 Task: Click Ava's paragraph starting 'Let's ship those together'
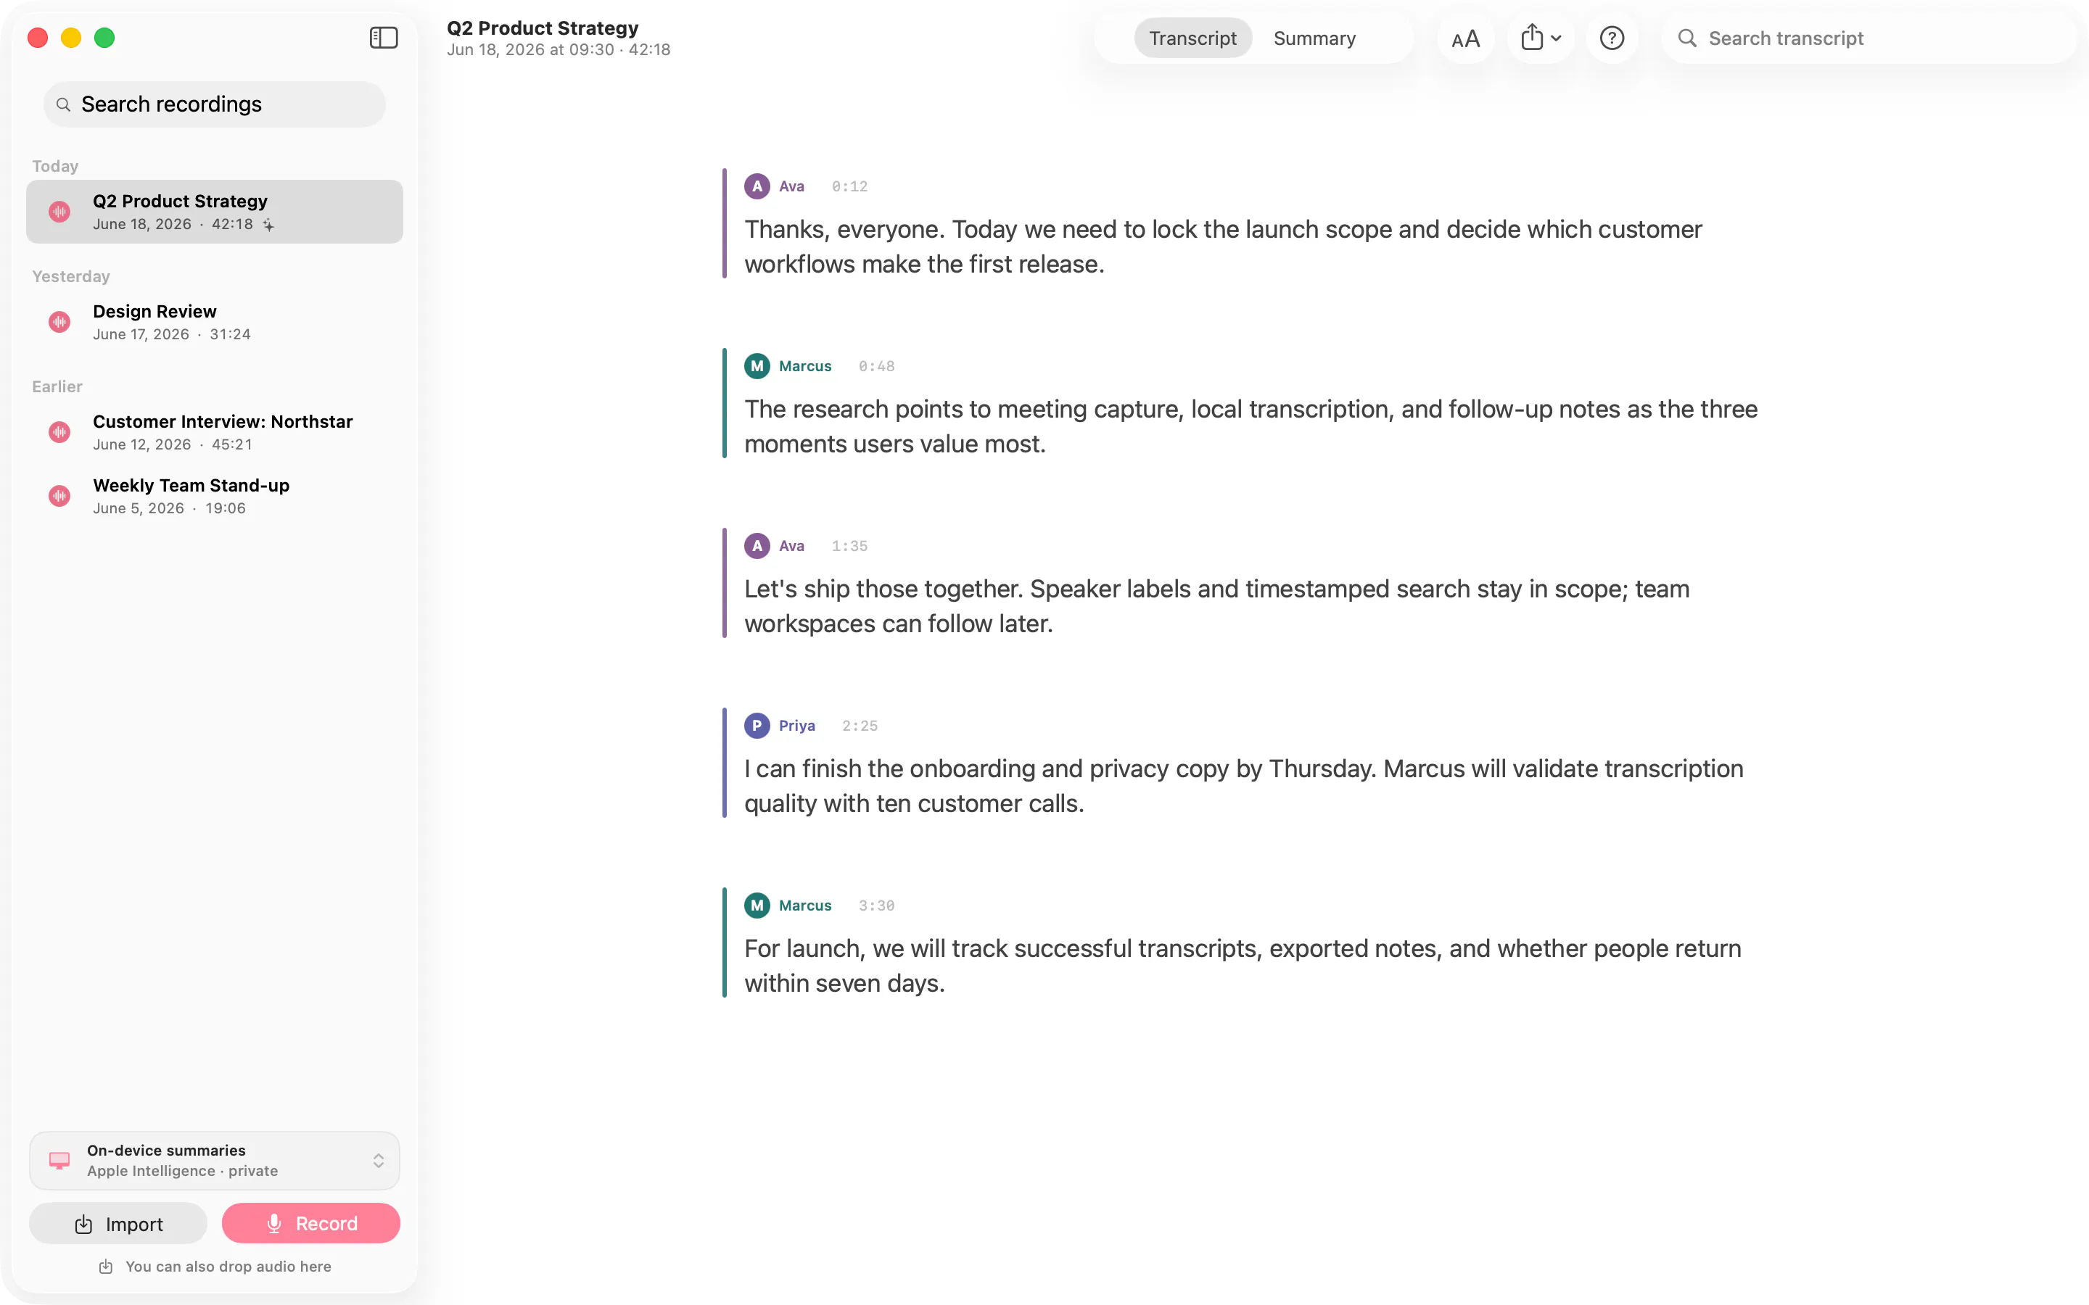click(1217, 606)
